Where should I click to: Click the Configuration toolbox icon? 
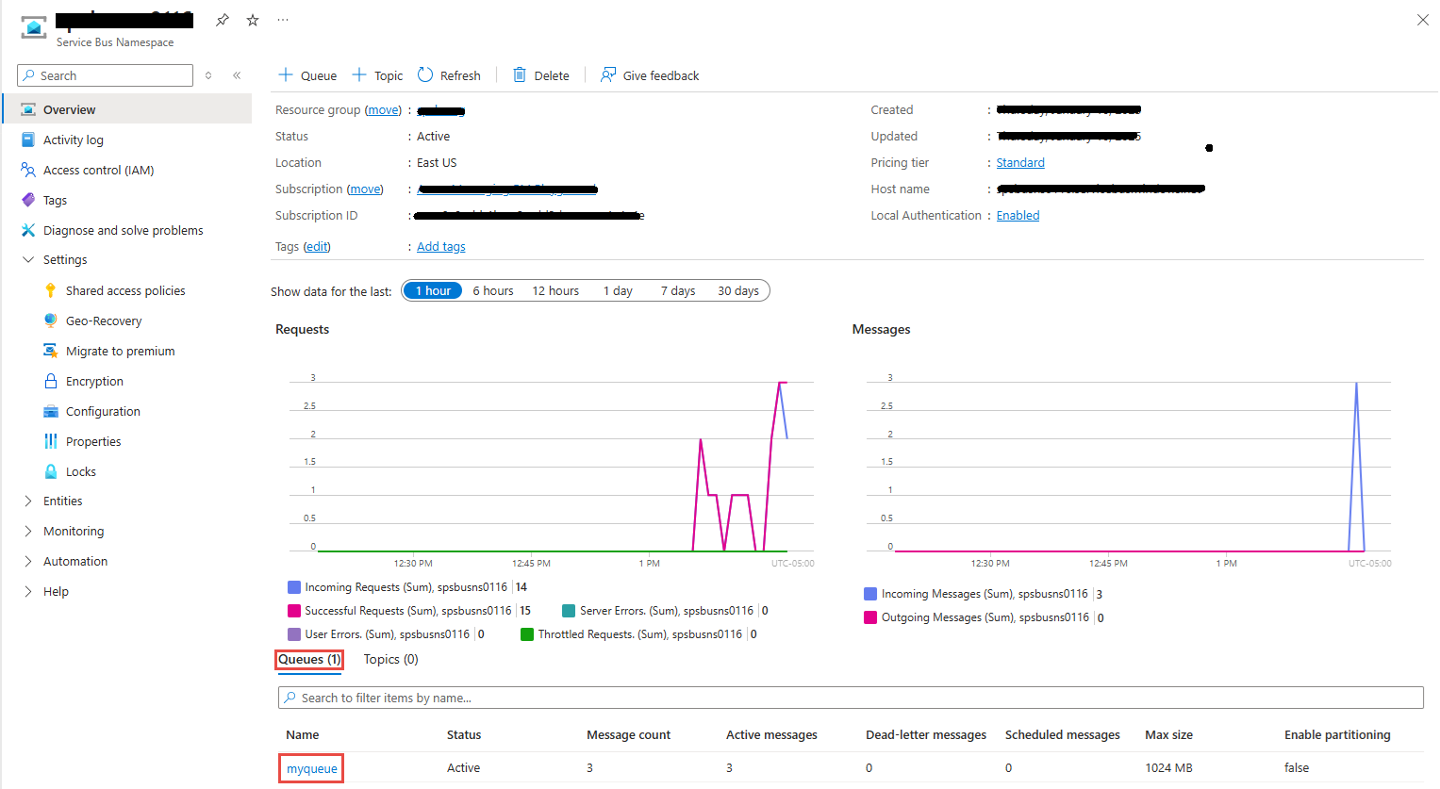(51, 411)
